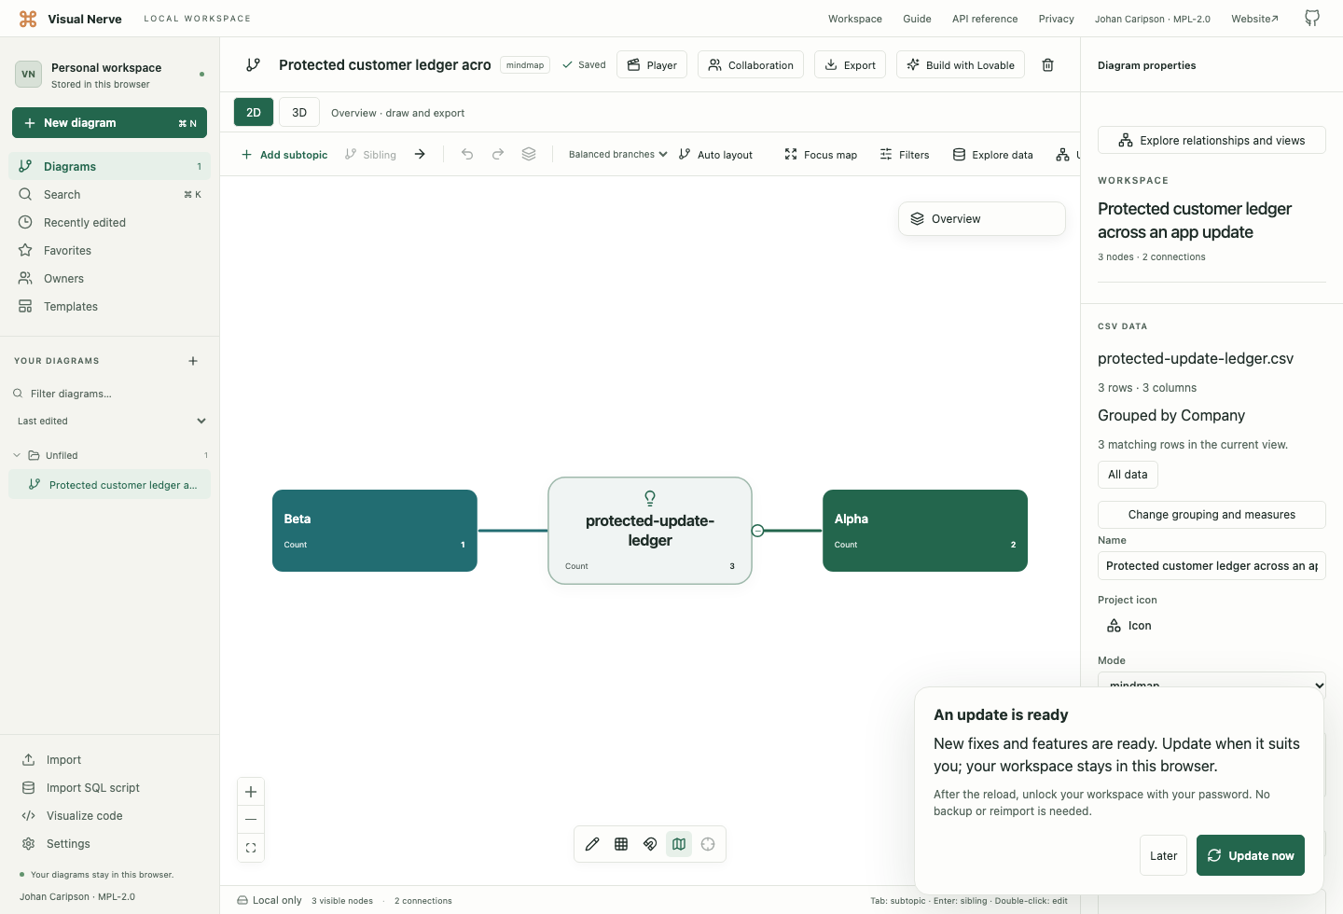Fit diagram to screen icon
The image size is (1343, 914).
[x=251, y=848]
